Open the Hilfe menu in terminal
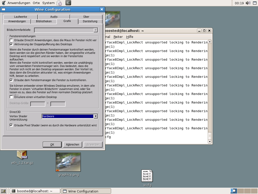This screenshot has height=194, width=258. pyautogui.click(x=130, y=37)
